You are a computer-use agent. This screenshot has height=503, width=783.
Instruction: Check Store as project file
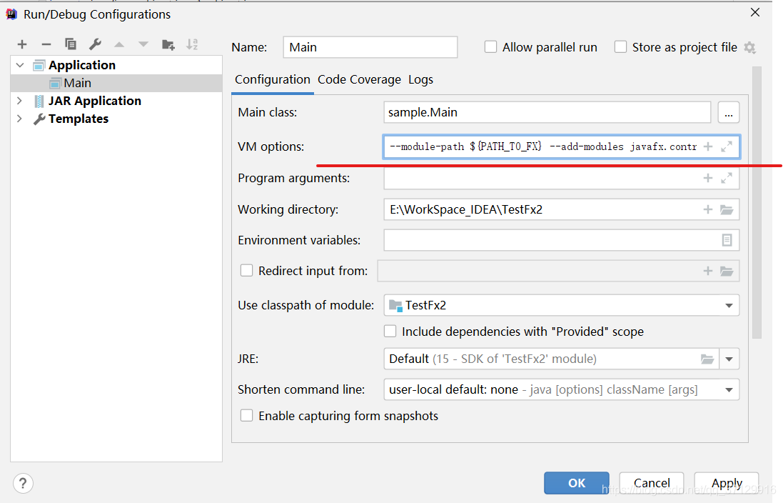click(620, 46)
